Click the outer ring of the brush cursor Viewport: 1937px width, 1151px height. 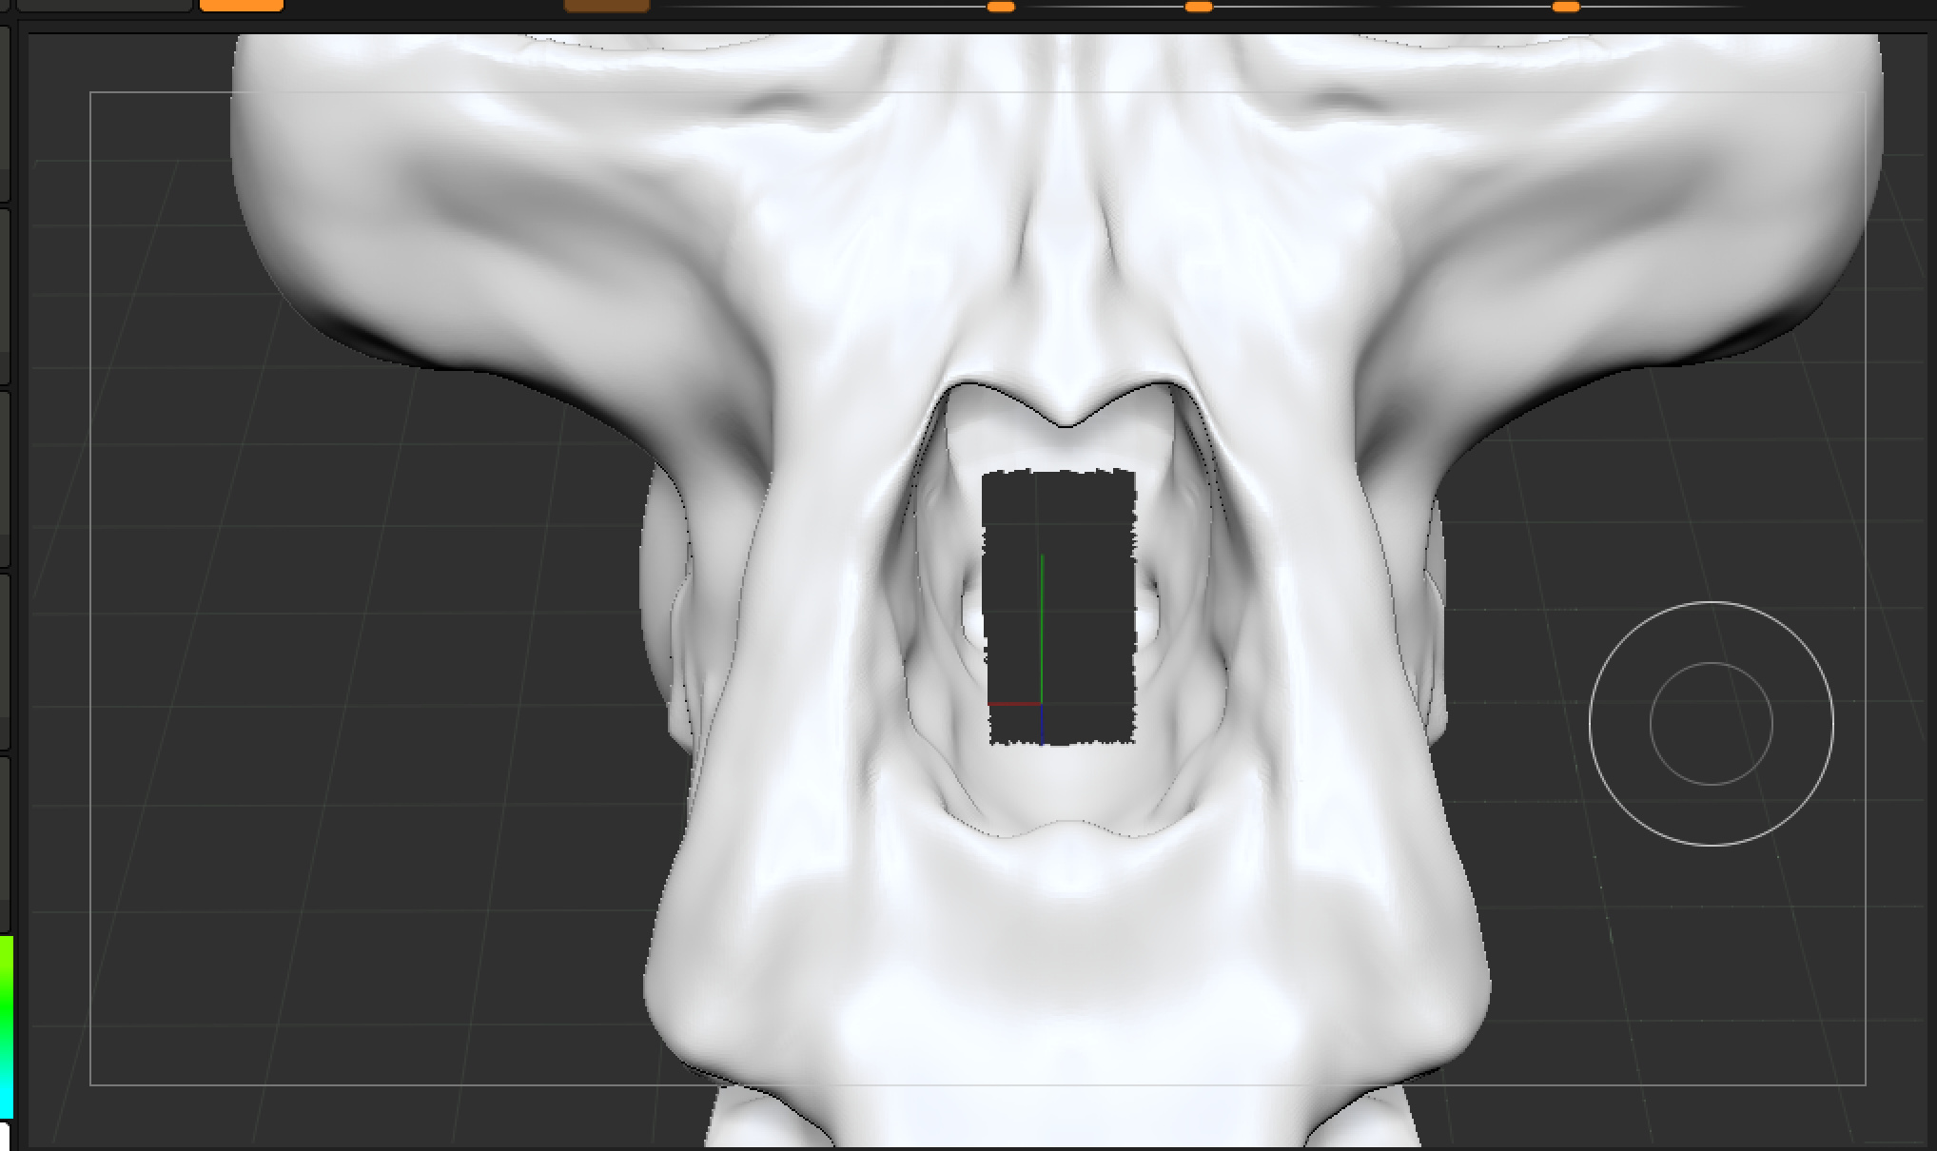coord(1590,724)
